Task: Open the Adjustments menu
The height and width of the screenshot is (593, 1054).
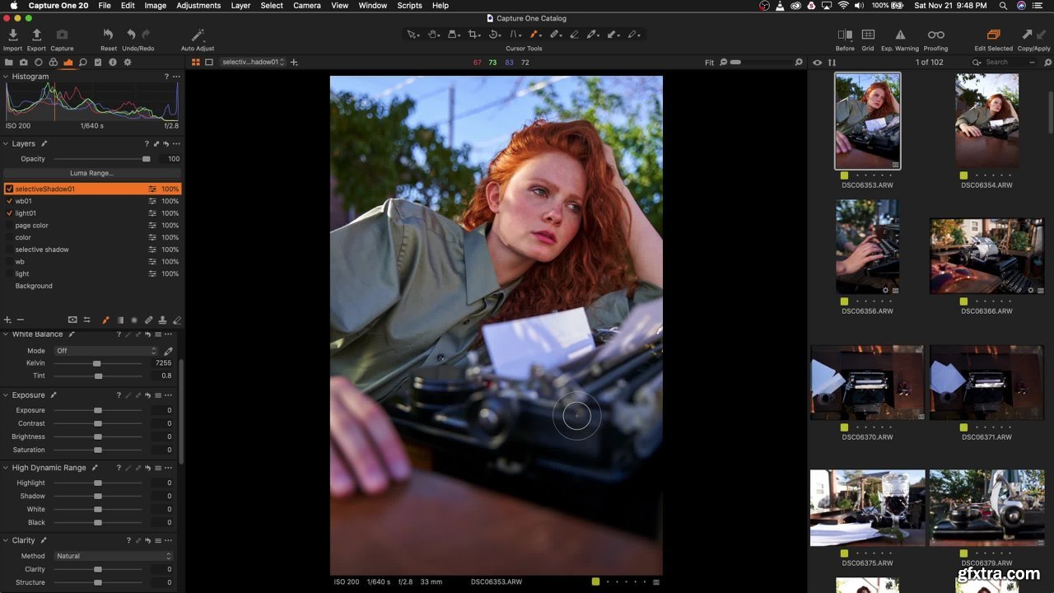Action: tap(198, 6)
